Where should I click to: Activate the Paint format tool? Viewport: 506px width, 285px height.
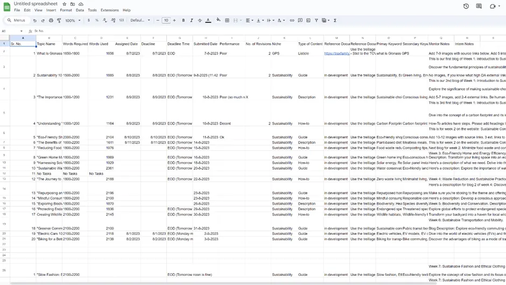coord(59,20)
